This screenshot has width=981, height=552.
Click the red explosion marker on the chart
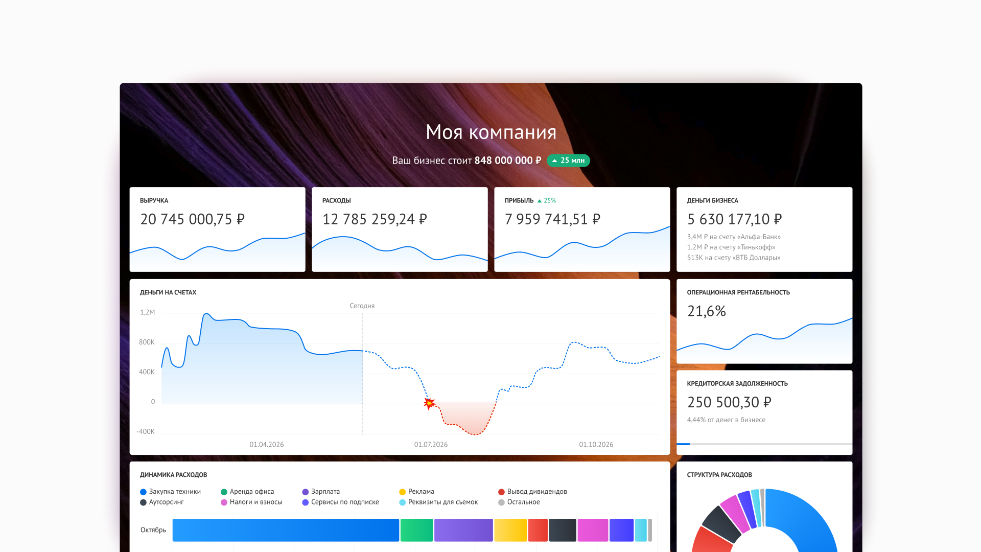[x=429, y=403]
